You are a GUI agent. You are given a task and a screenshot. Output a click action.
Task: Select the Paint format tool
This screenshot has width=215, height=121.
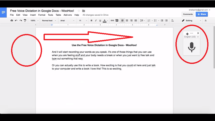click(x=25, y=21)
